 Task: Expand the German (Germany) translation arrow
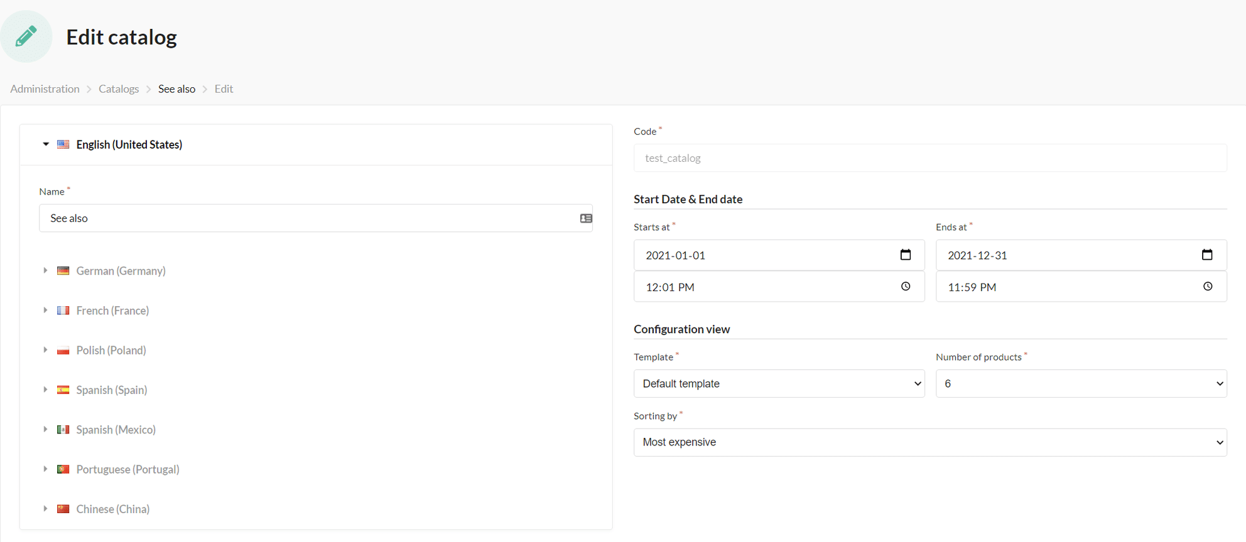45,270
